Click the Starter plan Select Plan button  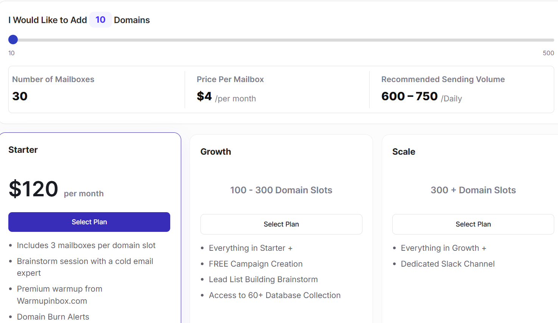point(89,222)
